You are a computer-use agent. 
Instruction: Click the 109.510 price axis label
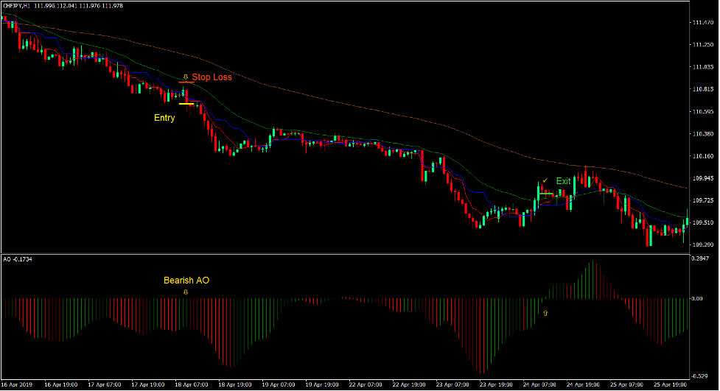[x=703, y=222]
